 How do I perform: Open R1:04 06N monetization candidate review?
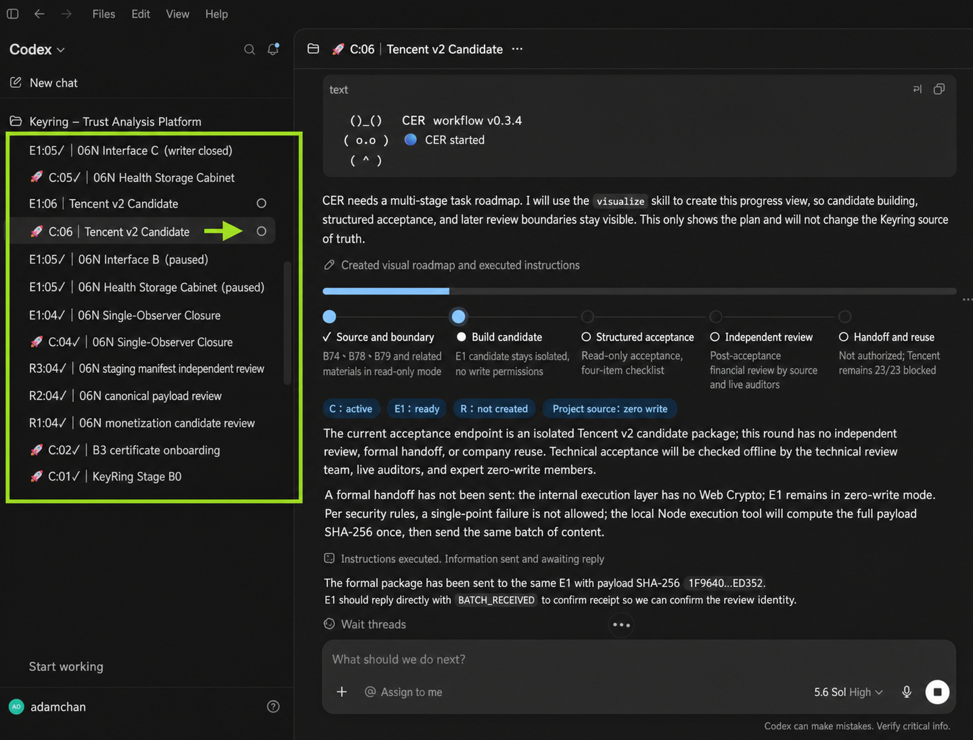[x=141, y=422]
